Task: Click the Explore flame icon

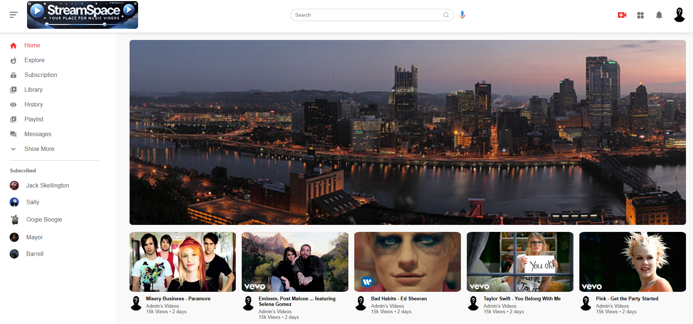Action: coord(13,60)
